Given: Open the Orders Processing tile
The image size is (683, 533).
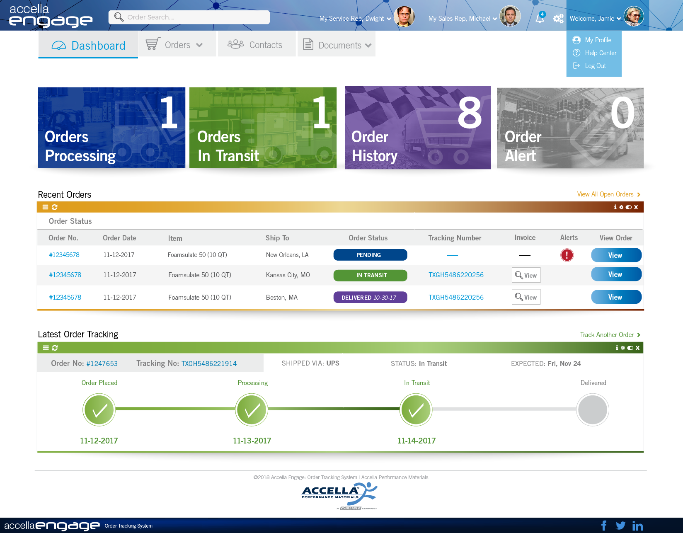Looking at the screenshot, I should pyautogui.click(x=111, y=128).
